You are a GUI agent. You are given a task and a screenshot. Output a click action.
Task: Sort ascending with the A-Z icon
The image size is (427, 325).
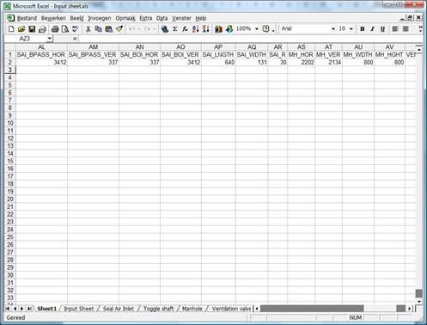196,29
